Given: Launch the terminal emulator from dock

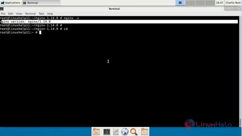Looking at the screenshot, I should click(x=107, y=132).
